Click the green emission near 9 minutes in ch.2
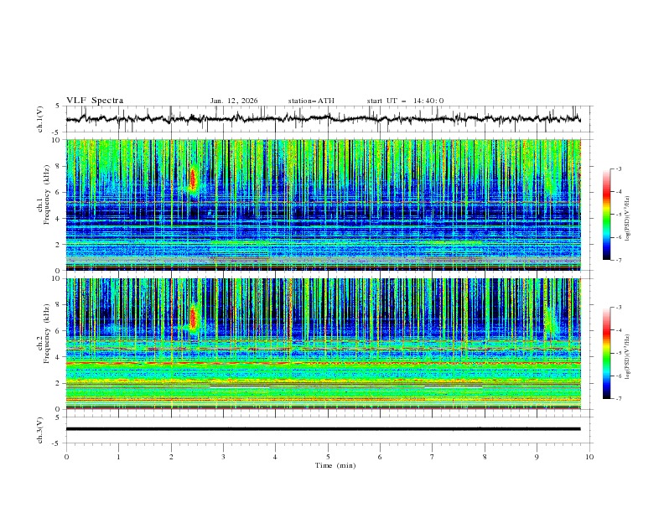 [x=550, y=320]
